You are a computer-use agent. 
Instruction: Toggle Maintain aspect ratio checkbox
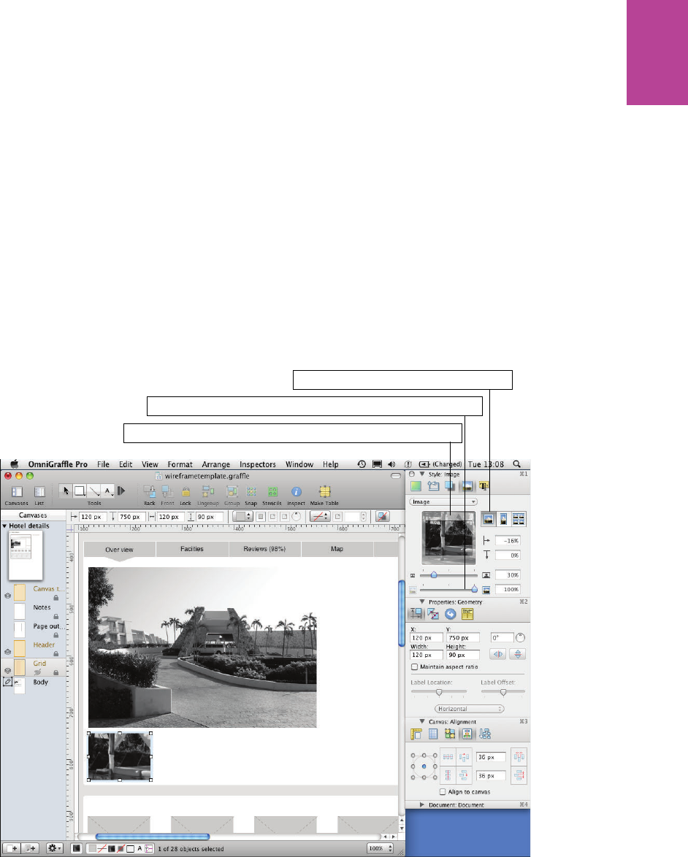(x=415, y=666)
